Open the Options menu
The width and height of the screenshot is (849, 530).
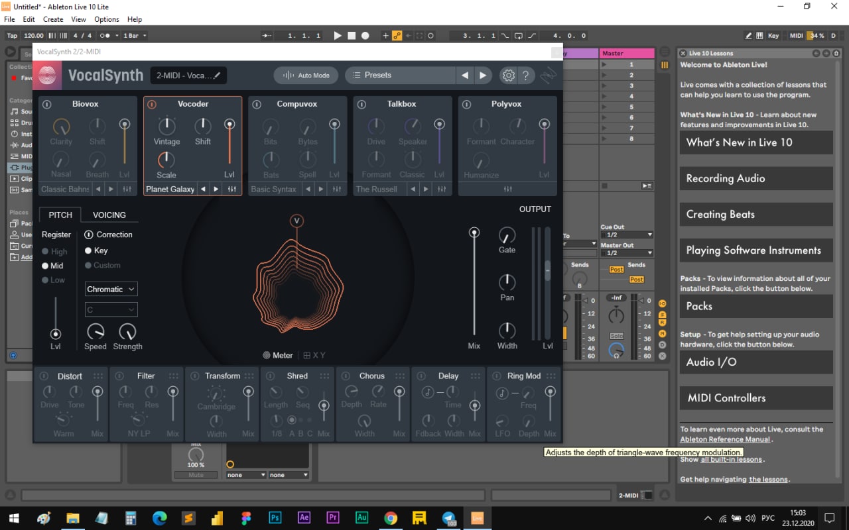pyautogui.click(x=107, y=19)
